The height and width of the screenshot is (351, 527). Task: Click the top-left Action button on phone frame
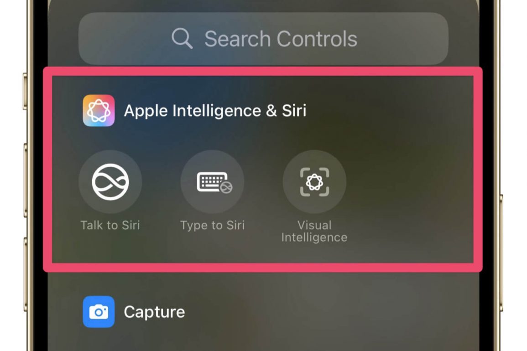point(25,91)
